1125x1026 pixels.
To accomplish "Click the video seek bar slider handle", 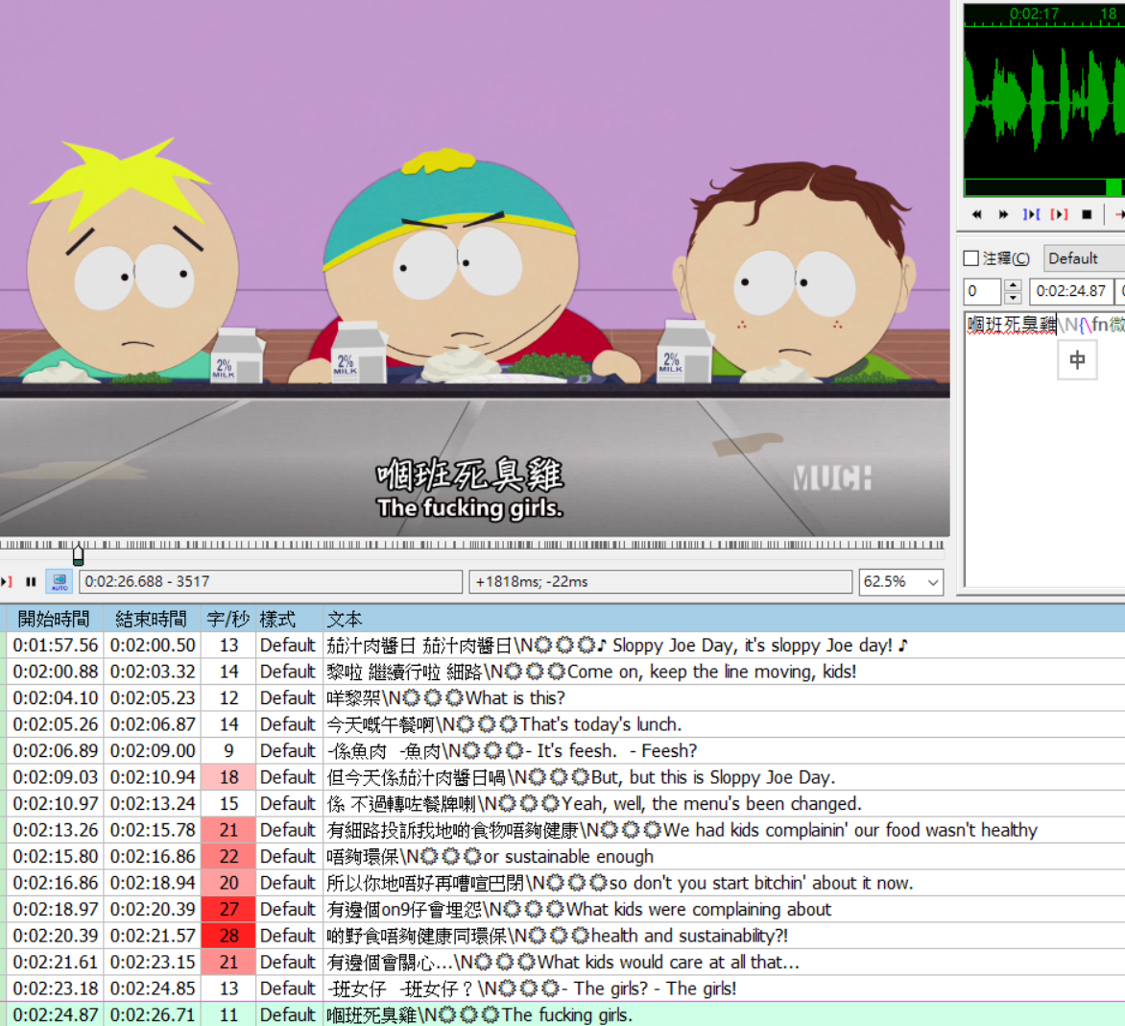I will 78,554.
